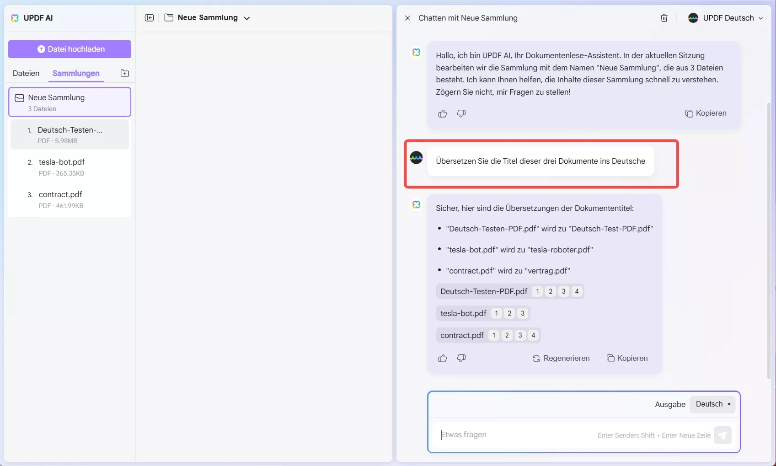Click the Datei hochladen button
The height and width of the screenshot is (466, 776).
(70, 49)
